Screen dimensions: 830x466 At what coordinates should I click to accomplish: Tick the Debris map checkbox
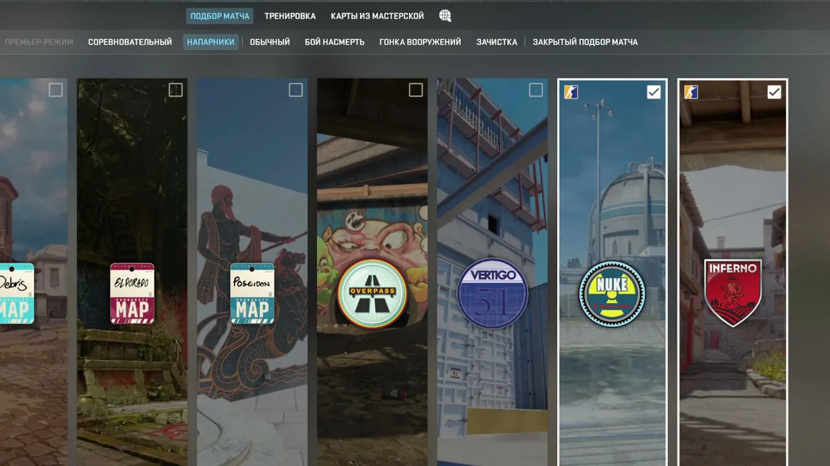click(x=56, y=90)
